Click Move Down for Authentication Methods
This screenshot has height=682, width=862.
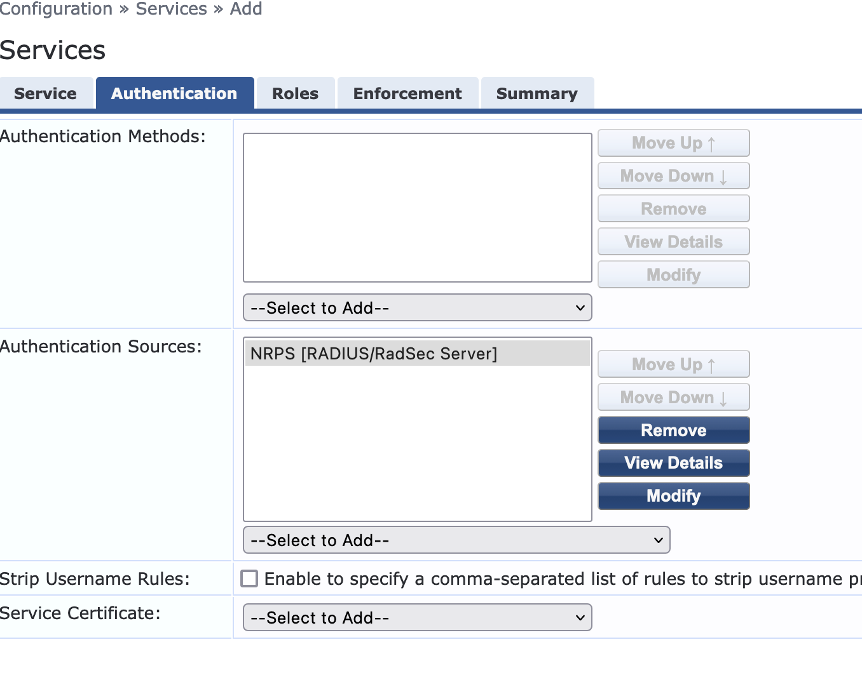click(x=673, y=176)
